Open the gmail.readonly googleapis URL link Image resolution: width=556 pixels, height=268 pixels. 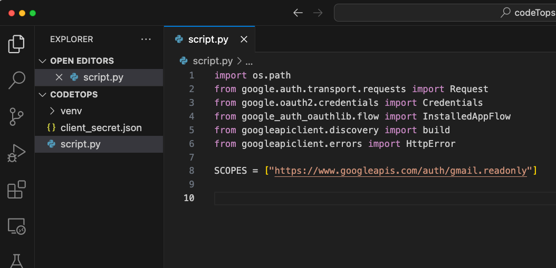[x=401, y=171]
